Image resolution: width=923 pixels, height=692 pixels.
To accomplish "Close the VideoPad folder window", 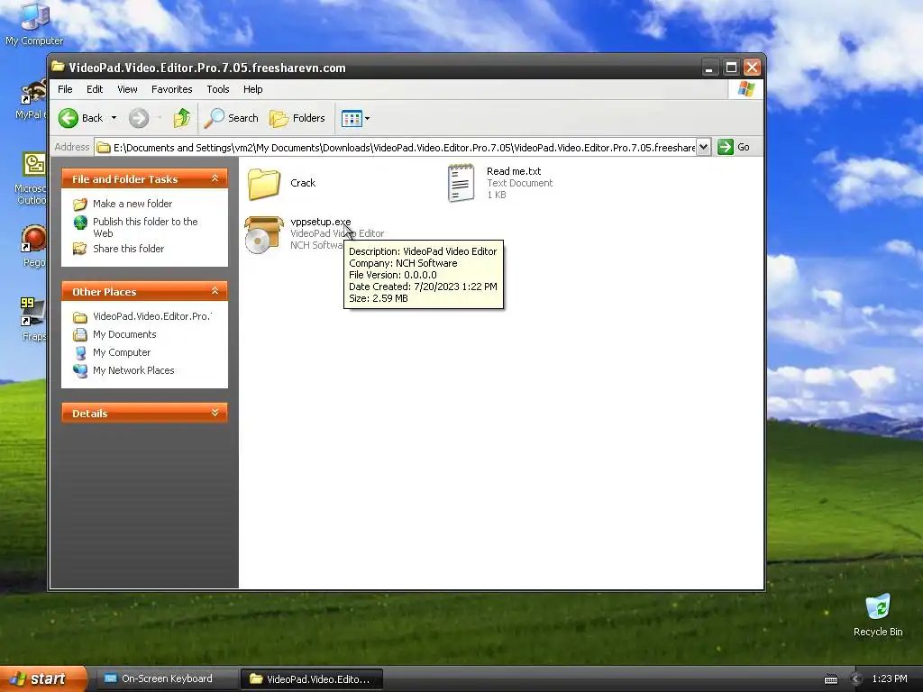I will coord(752,68).
